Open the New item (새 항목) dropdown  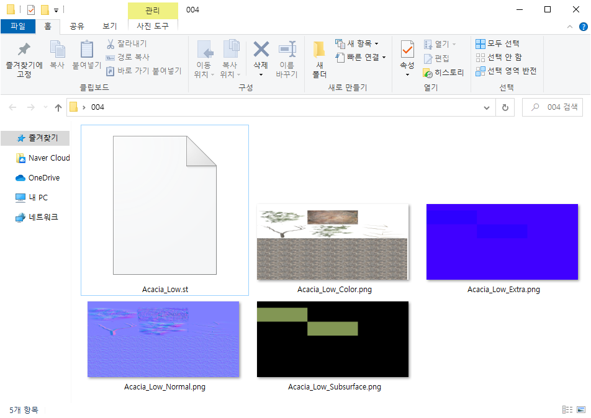click(x=357, y=43)
